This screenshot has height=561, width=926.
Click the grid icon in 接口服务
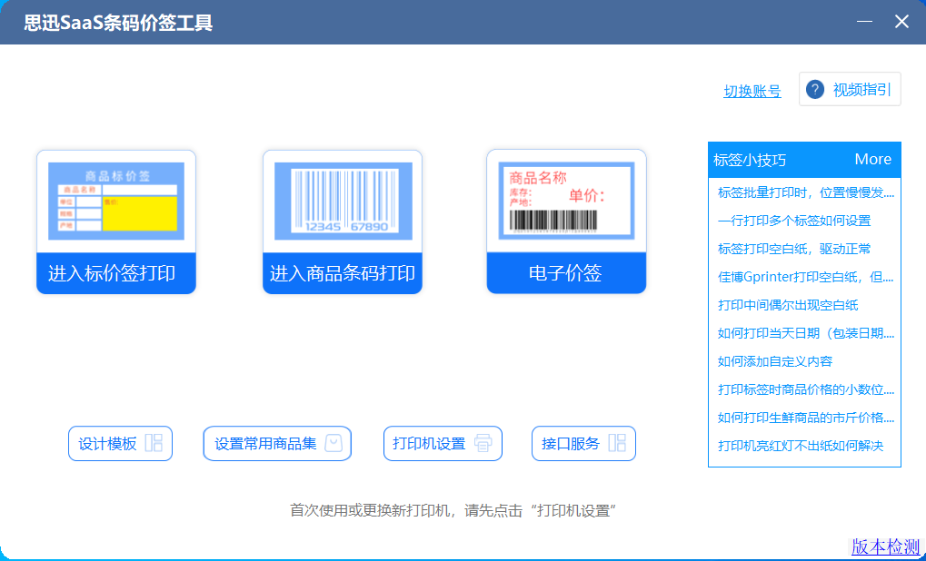(x=617, y=443)
